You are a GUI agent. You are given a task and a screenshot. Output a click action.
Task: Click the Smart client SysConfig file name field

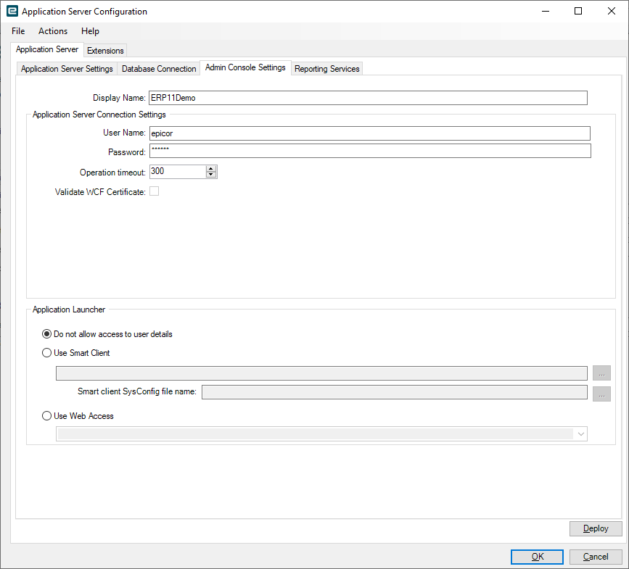coord(395,392)
